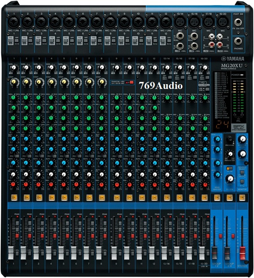Click the channel 1 GAIN knob
254x278 pixels.
pos(14,68)
